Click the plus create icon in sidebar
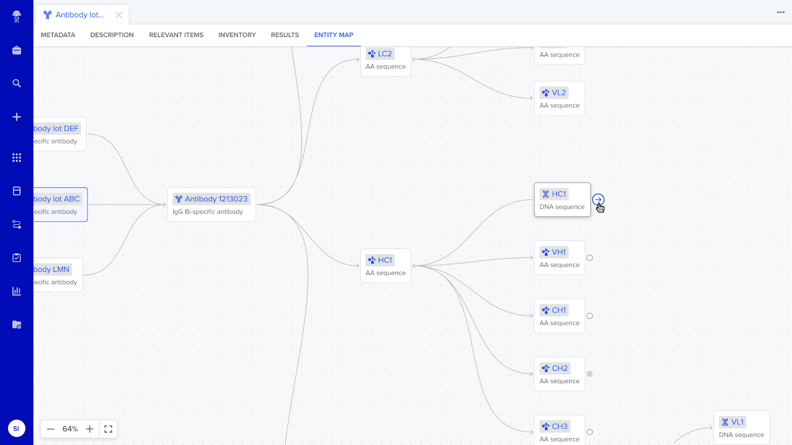The image size is (792, 445). [16, 117]
